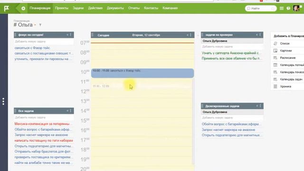The width and height of the screenshot is (304, 171).
Task: Open task связаться с Фэвэр тойс in focus list
Action: coord(32,48)
